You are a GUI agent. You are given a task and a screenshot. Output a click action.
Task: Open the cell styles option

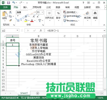pos(71,20)
